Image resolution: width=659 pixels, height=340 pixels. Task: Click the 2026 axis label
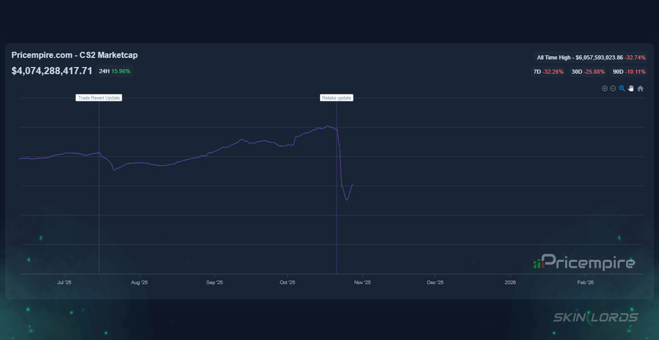click(x=510, y=282)
